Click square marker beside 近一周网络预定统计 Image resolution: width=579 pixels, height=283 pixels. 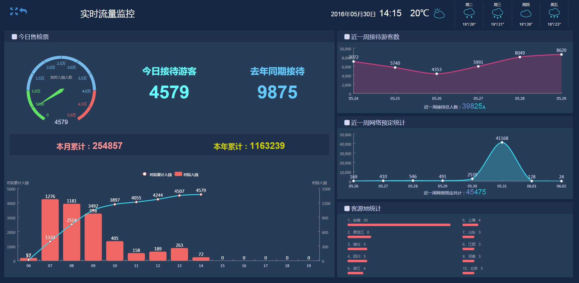tap(347, 123)
